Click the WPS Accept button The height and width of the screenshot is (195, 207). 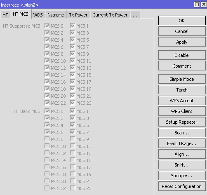point(182,101)
